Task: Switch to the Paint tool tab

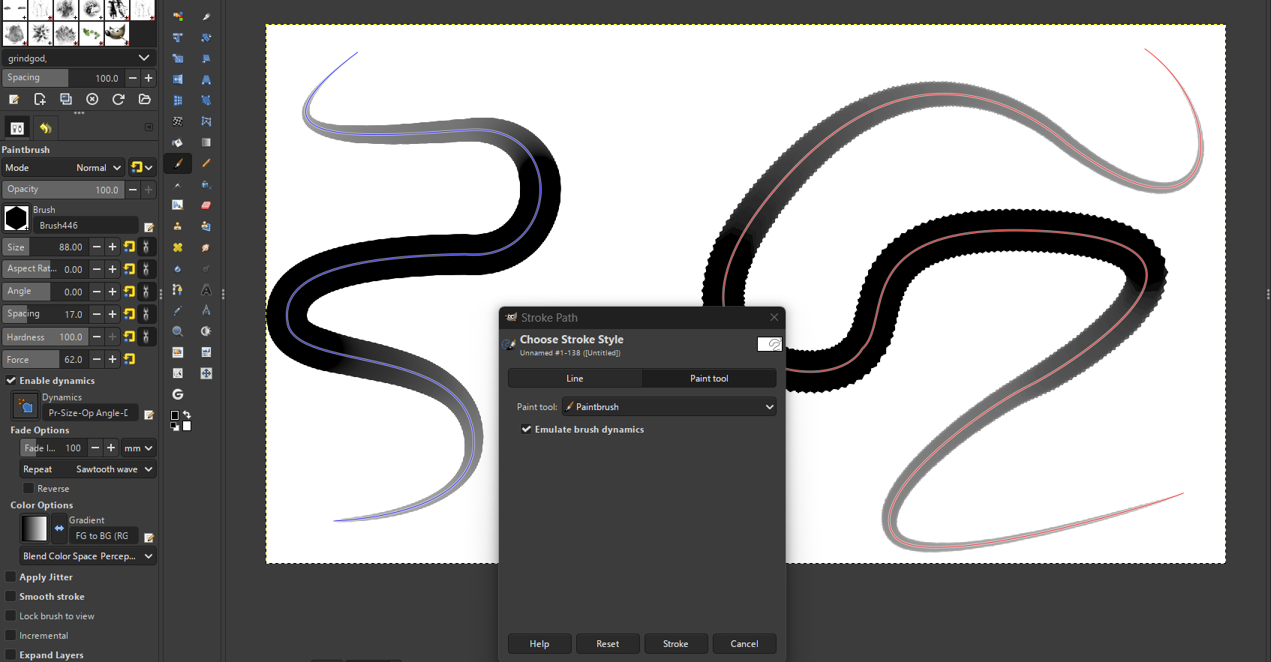Action: pos(709,379)
